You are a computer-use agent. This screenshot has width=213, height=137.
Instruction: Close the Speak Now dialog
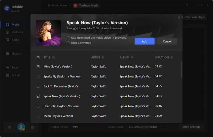click(x=179, y=18)
